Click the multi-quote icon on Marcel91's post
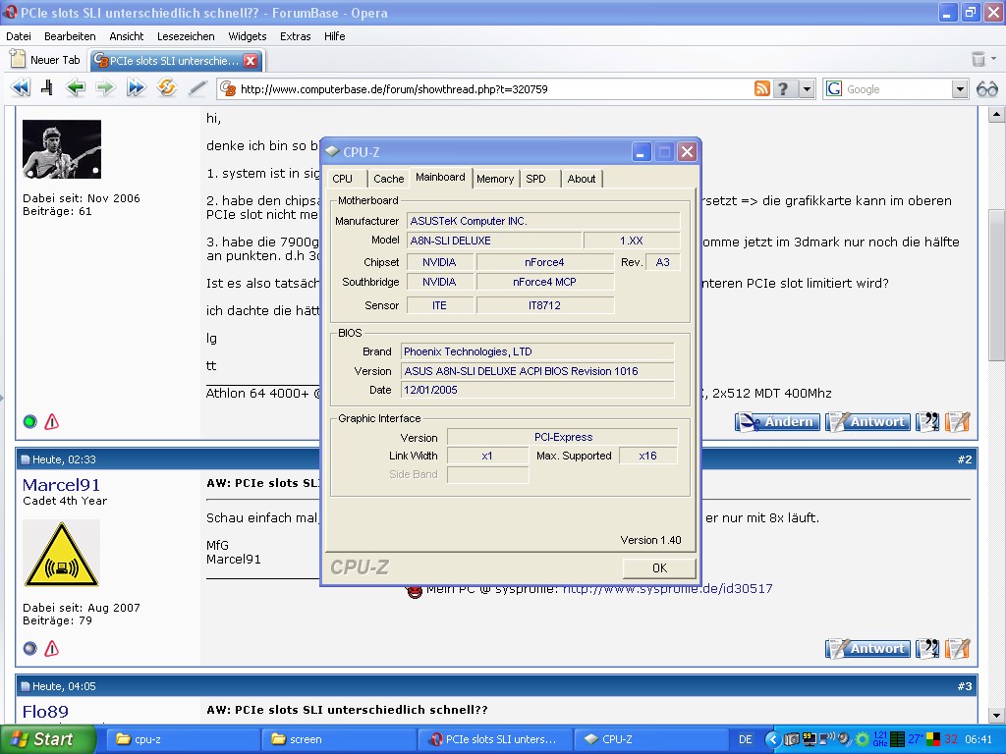1006x754 pixels. click(x=927, y=649)
